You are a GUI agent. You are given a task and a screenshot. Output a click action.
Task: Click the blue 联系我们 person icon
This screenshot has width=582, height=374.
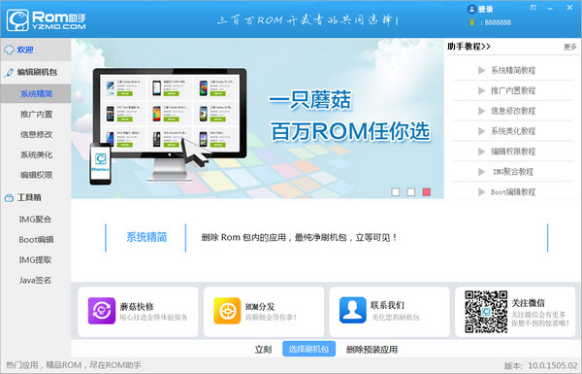pyautogui.click(x=353, y=310)
